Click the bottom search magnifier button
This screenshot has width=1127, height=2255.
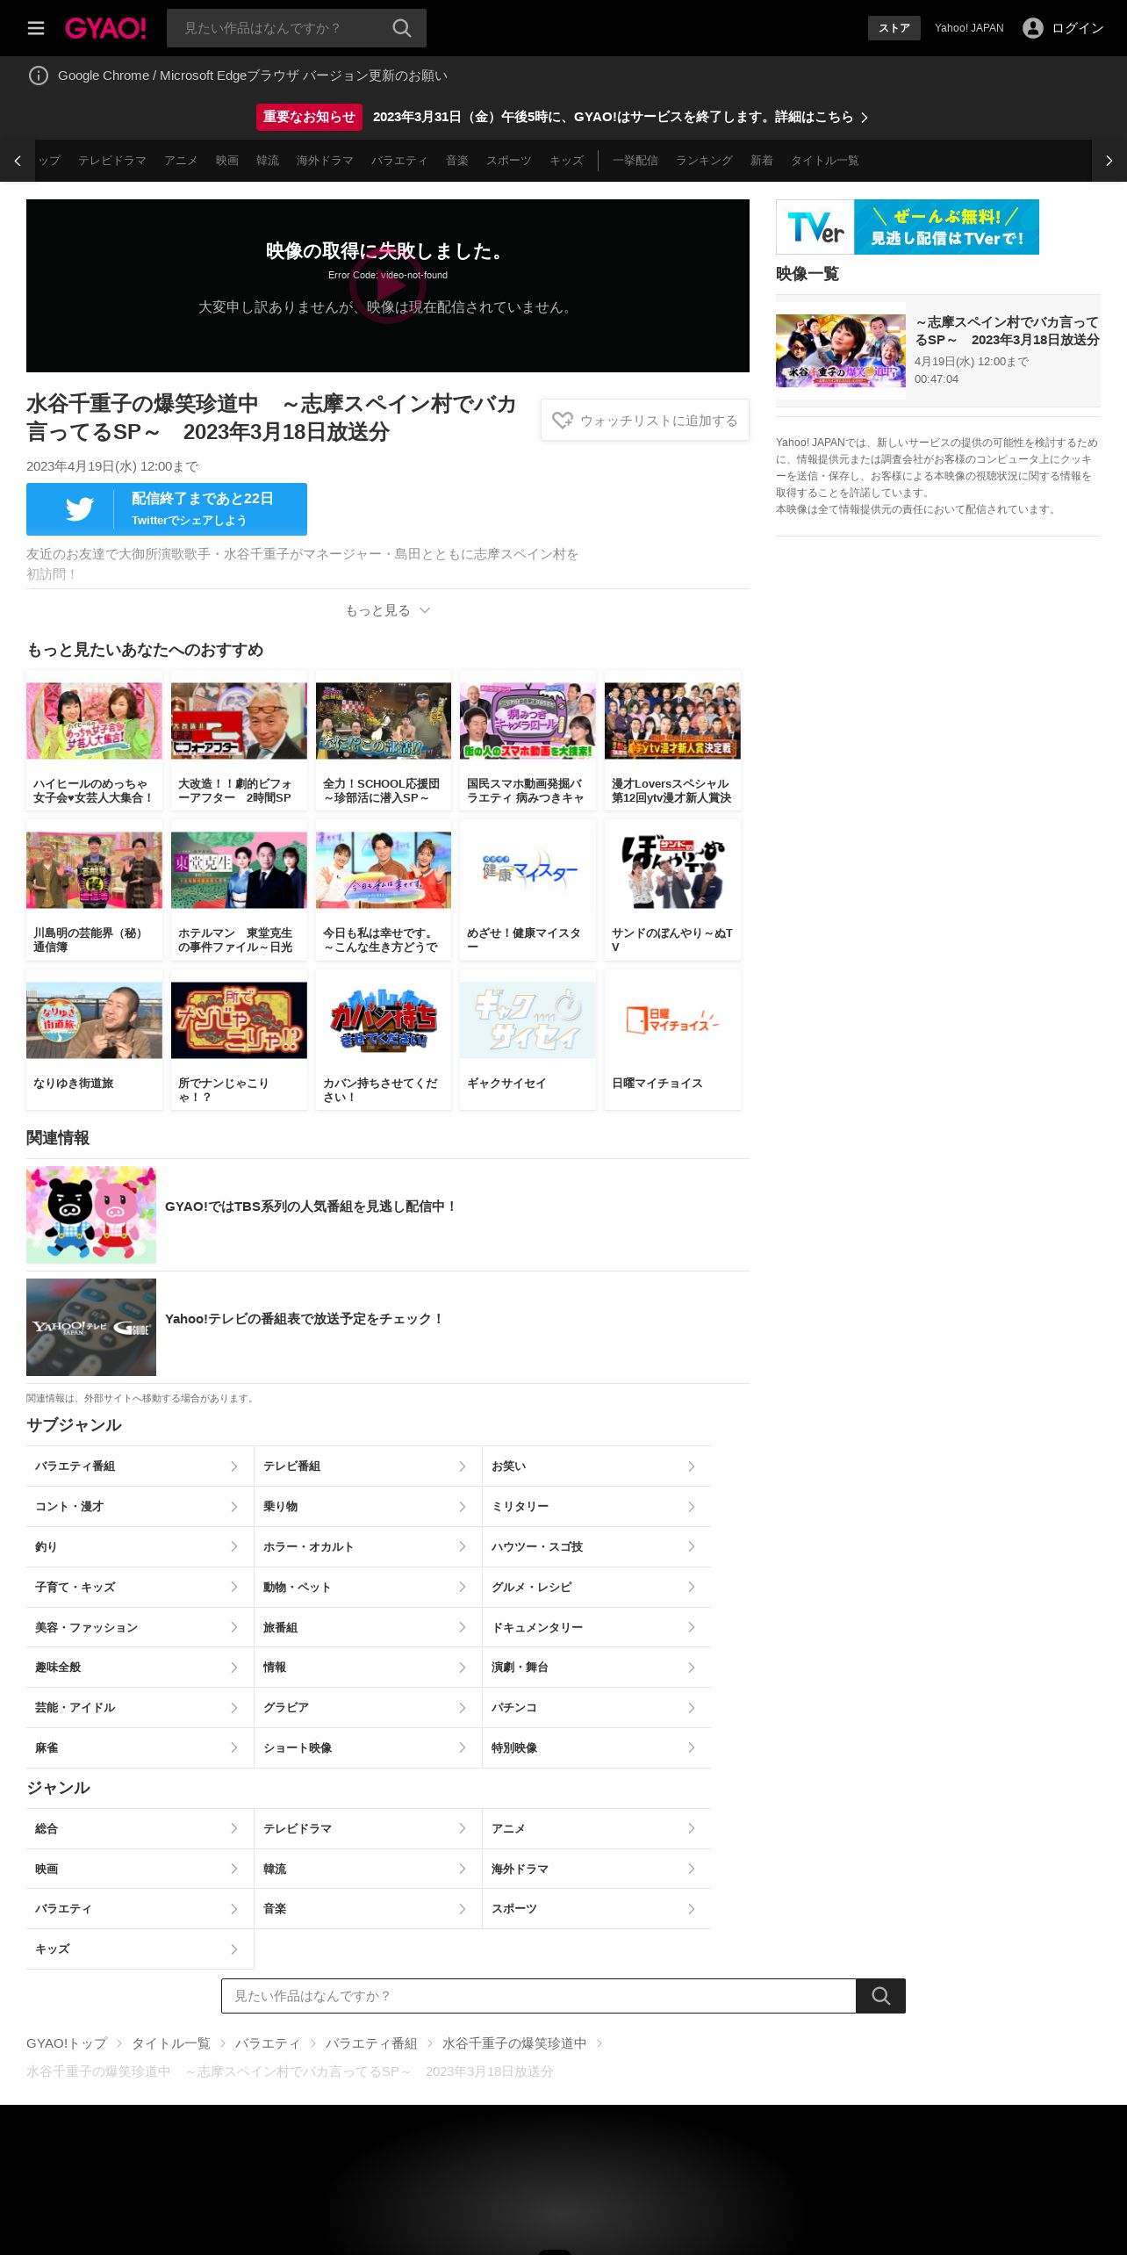(880, 1996)
